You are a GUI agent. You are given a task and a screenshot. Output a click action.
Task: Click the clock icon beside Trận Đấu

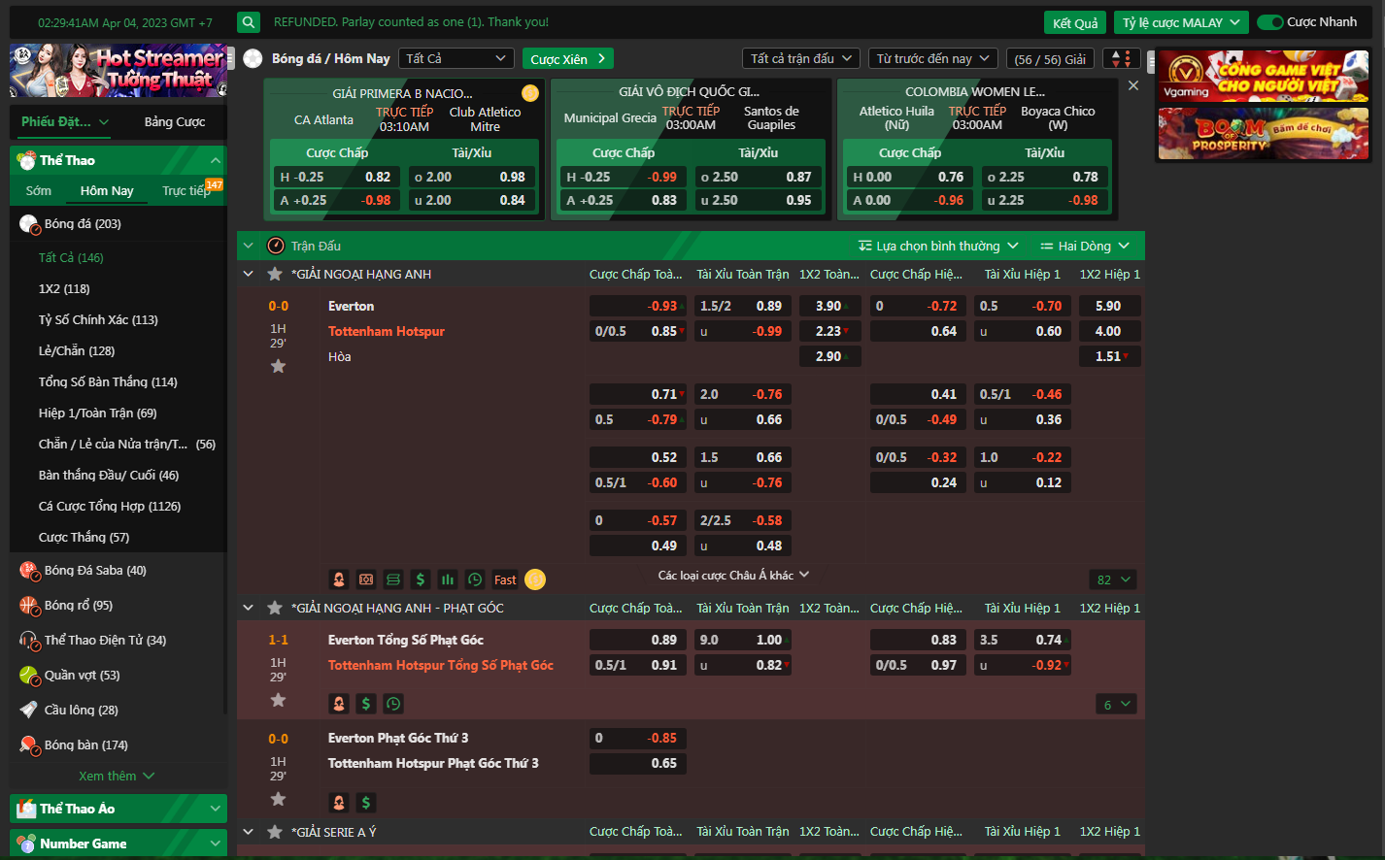(276, 246)
